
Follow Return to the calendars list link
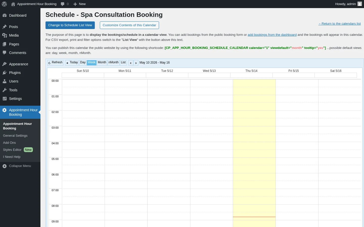(339, 24)
